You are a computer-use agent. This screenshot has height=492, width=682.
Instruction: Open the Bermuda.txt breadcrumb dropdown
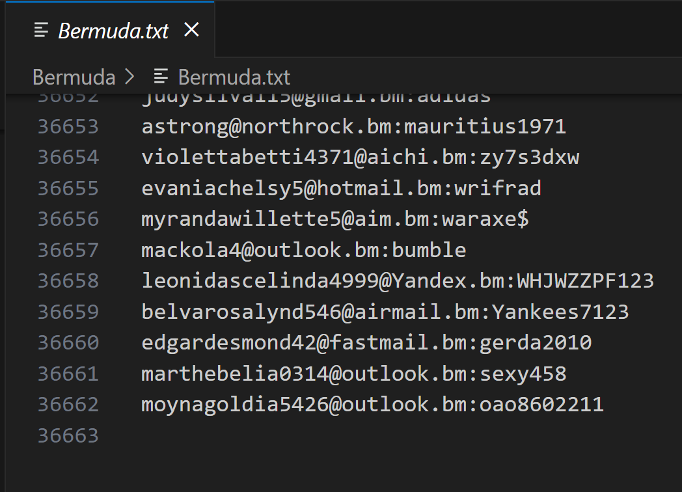pyautogui.click(x=234, y=77)
